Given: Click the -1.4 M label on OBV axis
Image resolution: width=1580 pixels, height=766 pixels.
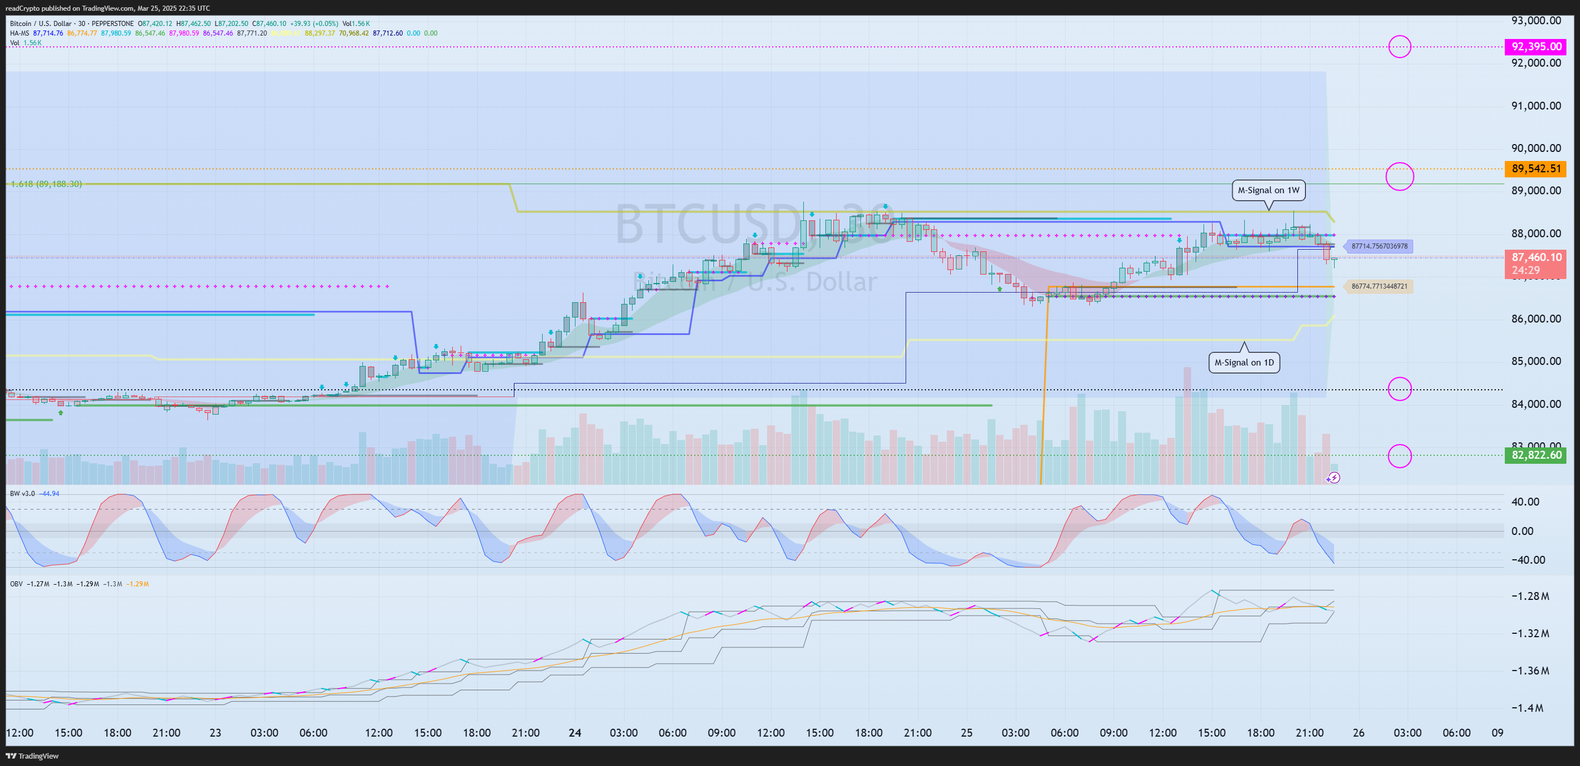Looking at the screenshot, I should (x=1527, y=708).
